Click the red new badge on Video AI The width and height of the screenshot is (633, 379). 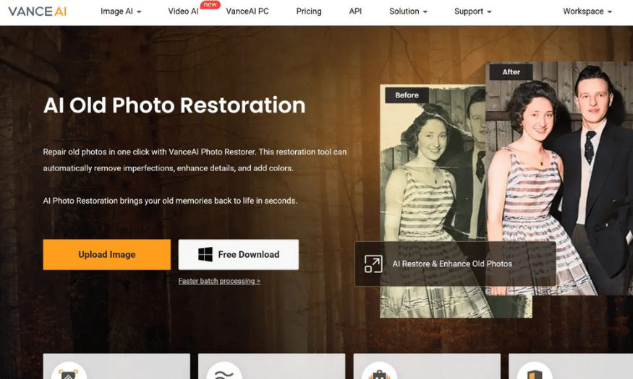coord(211,4)
